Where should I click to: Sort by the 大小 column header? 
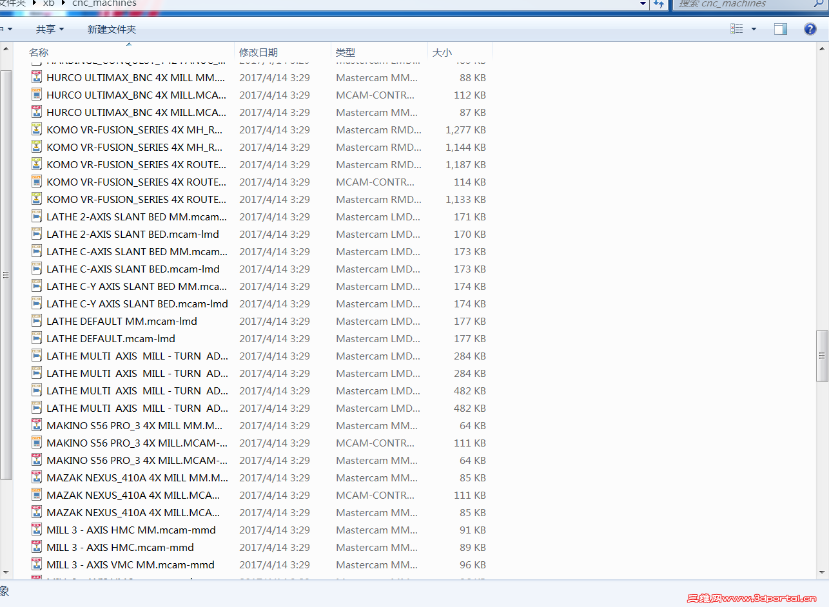click(442, 53)
